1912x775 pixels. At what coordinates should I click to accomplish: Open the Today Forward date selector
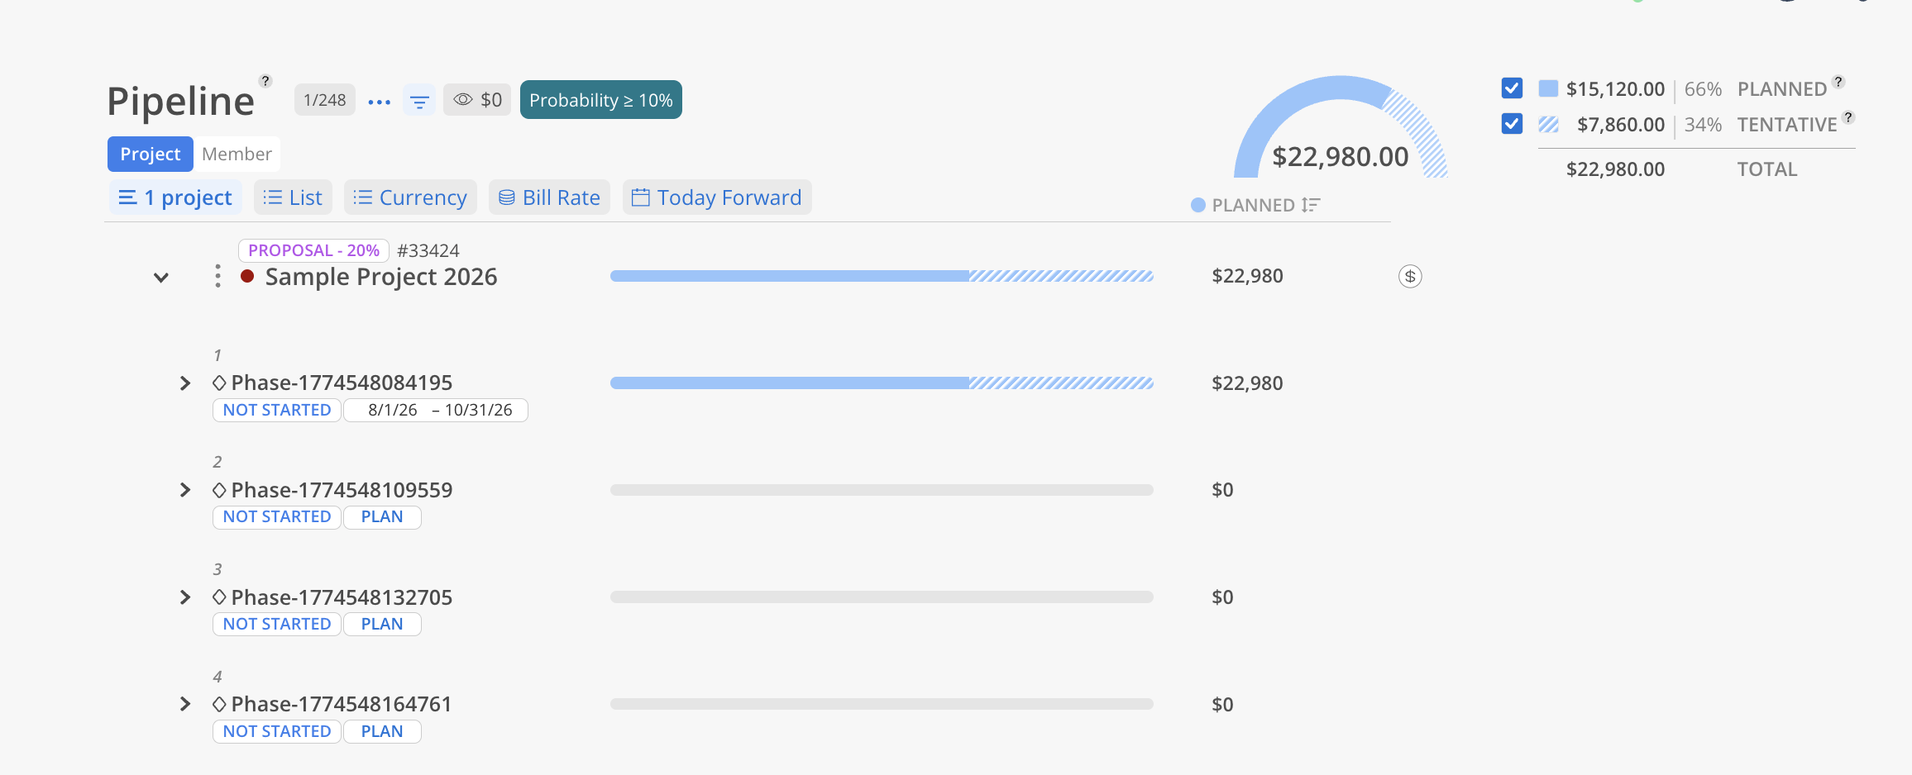click(x=717, y=197)
